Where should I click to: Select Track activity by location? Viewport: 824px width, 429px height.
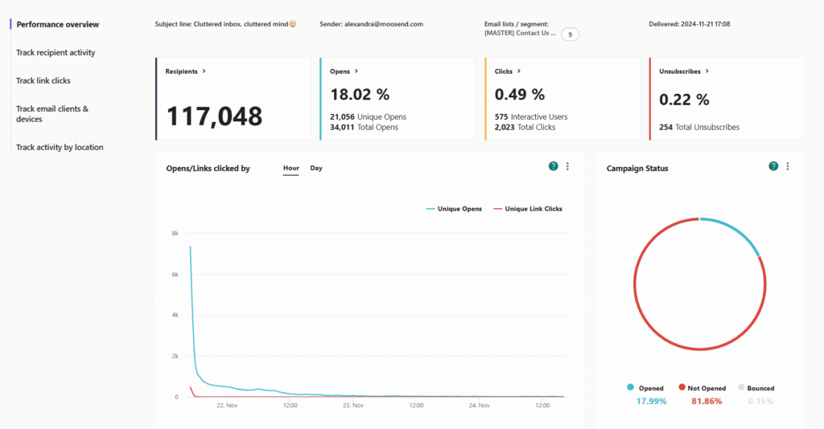[60, 147]
